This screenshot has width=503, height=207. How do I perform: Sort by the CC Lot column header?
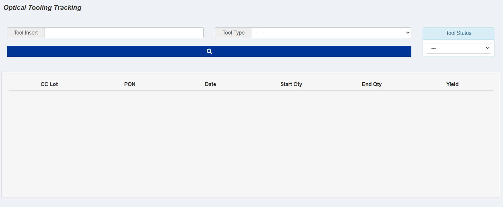pos(49,84)
